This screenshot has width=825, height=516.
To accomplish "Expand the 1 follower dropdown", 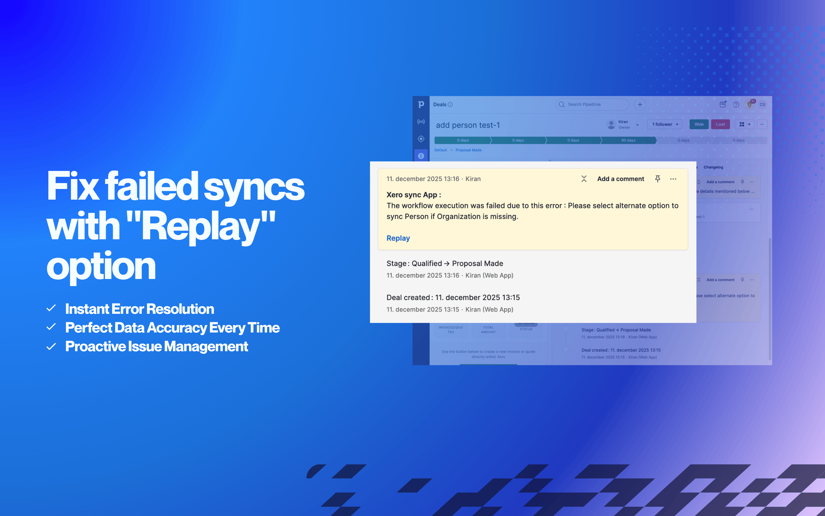I will point(665,124).
